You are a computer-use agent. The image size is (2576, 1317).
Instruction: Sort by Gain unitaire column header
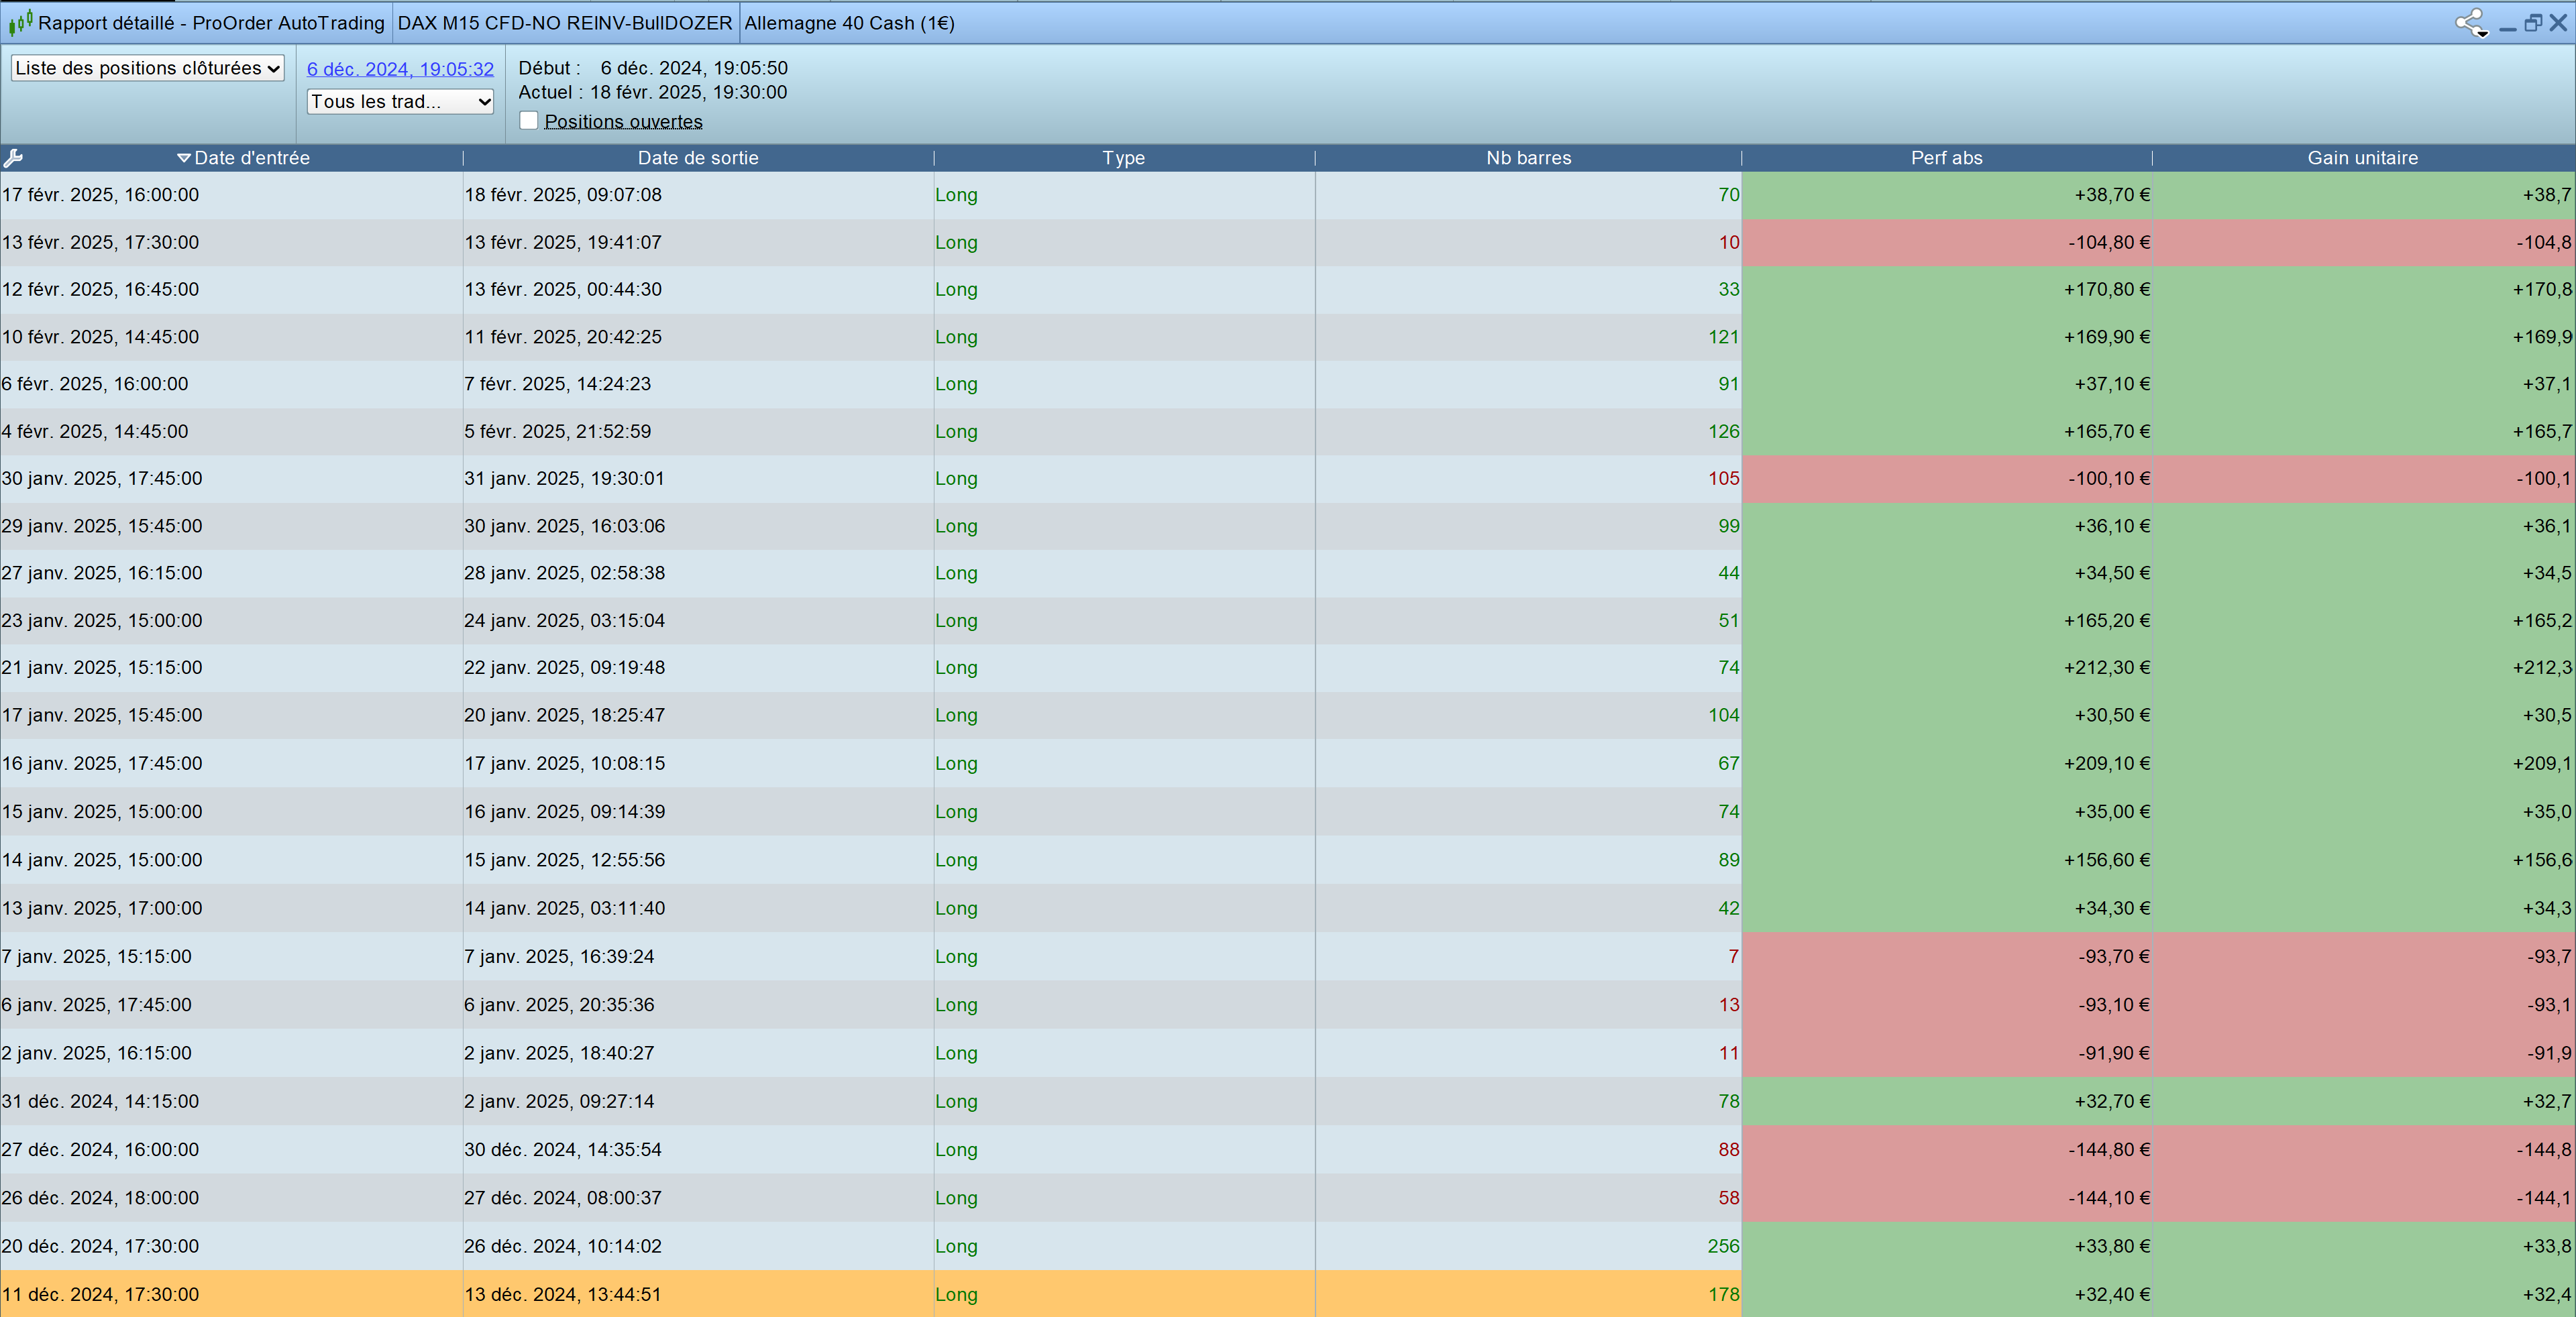(2362, 158)
